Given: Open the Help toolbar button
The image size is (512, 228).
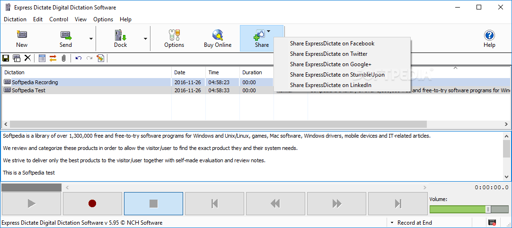Looking at the screenshot, I should pyautogui.click(x=489, y=38).
